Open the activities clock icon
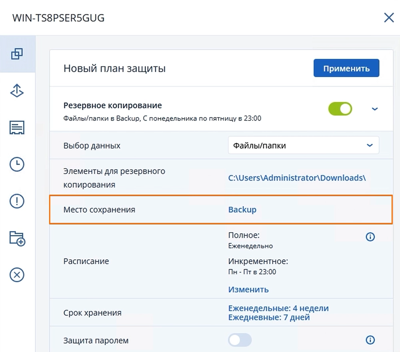The image size is (400, 352). tap(17, 165)
